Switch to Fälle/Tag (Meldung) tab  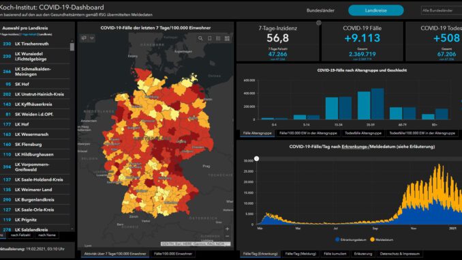[x=301, y=254]
